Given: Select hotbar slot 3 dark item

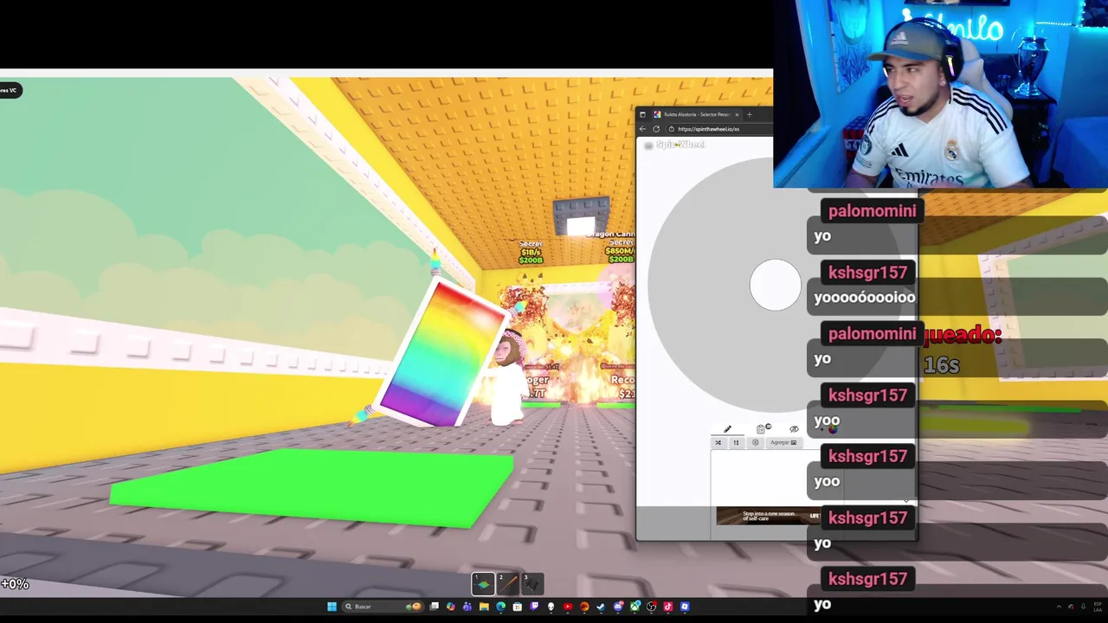Looking at the screenshot, I should 532,584.
